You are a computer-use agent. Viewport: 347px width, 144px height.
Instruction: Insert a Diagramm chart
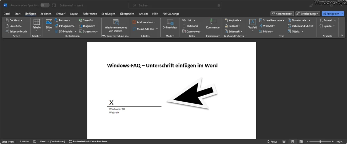[87, 26]
